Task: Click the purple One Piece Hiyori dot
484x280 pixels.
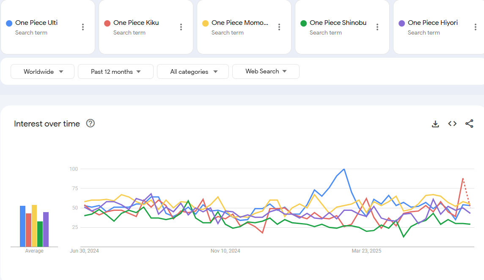Action: click(x=402, y=23)
